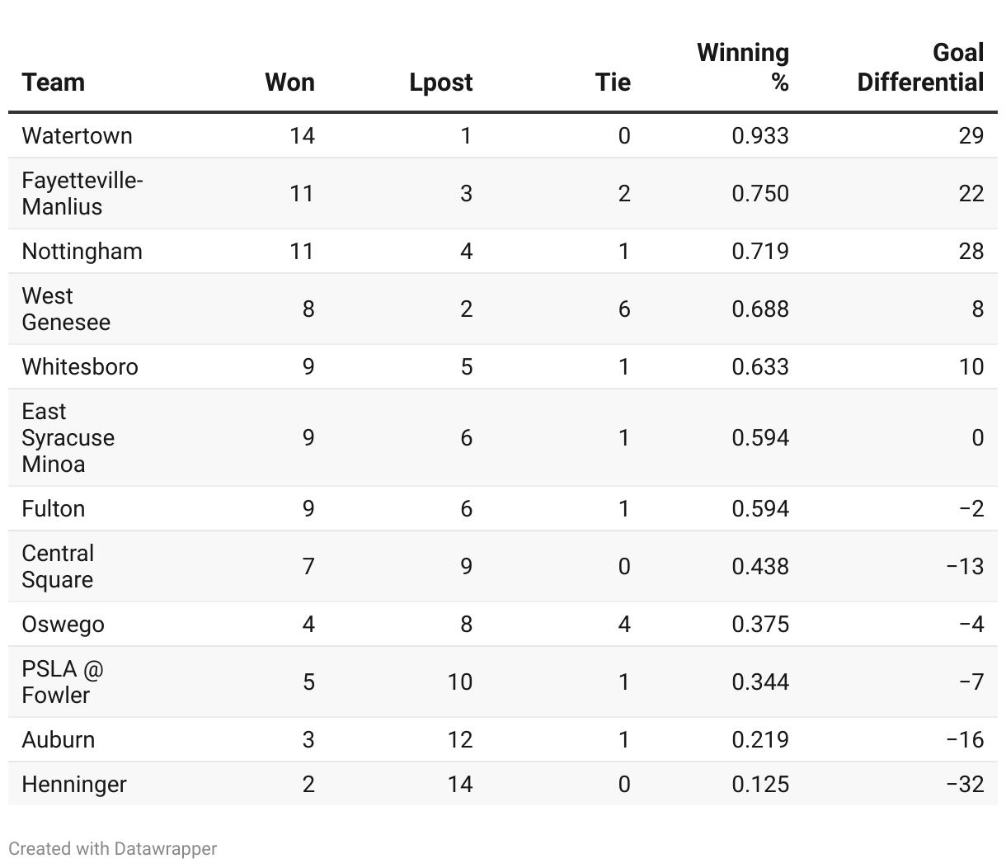Select the Henninger team name cell

coord(74,784)
